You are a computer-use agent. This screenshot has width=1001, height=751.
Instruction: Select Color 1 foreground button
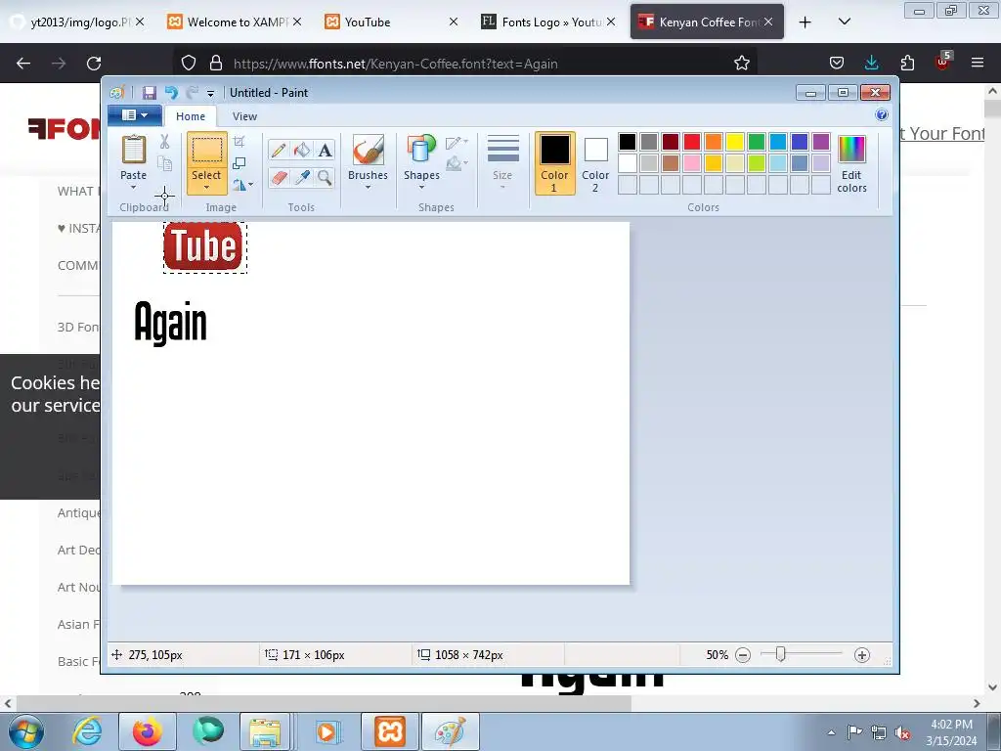[554, 163]
